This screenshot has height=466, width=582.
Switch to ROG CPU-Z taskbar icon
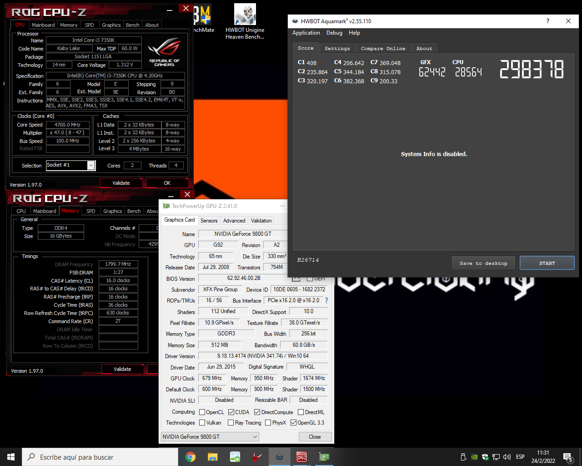click(x=302, y=457)
